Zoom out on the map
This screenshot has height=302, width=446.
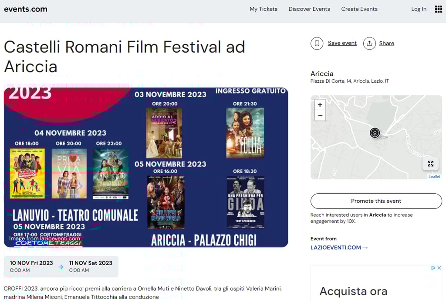320,115
